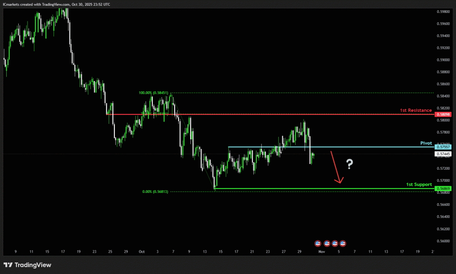
Task: Click the green 0.56869 support price tag
Action: click(444, 189)
